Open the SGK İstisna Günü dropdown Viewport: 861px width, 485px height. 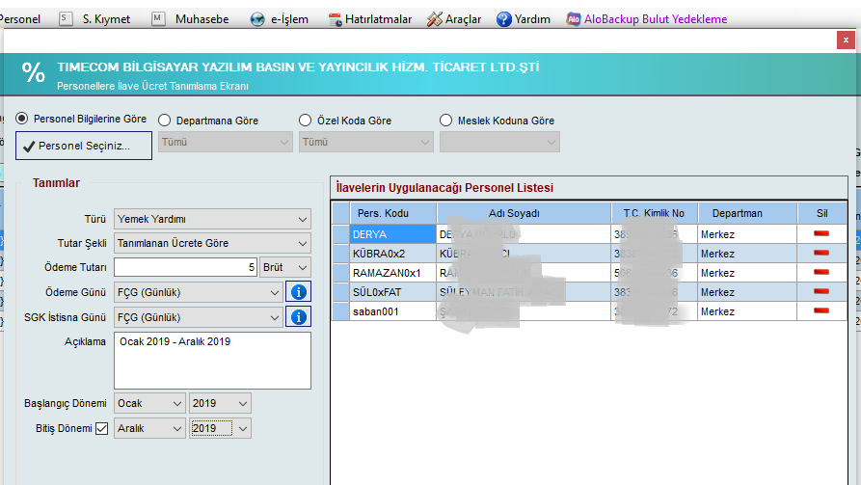click(x=199, y=317)
